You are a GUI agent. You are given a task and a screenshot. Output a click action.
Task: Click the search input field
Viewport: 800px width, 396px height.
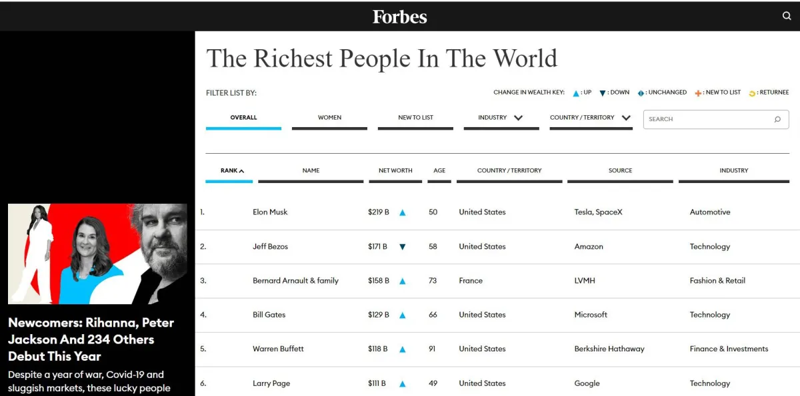point(707,119)
